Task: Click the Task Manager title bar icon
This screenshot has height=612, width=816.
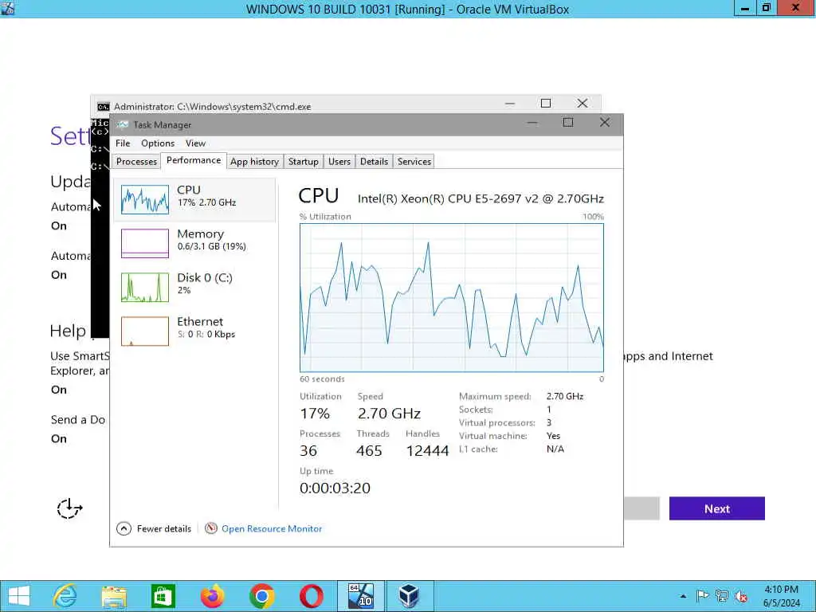Action: (122, 124)
